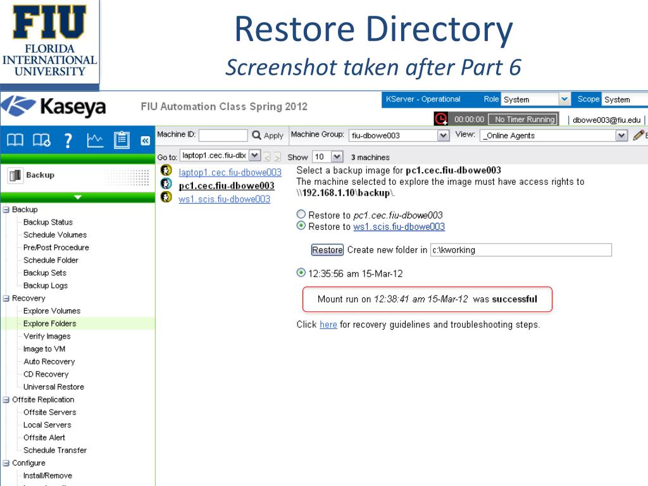Screen dimensions: 648x486
Task: Open the View _Online Agents dropdown
Action: tap(554, 135)
